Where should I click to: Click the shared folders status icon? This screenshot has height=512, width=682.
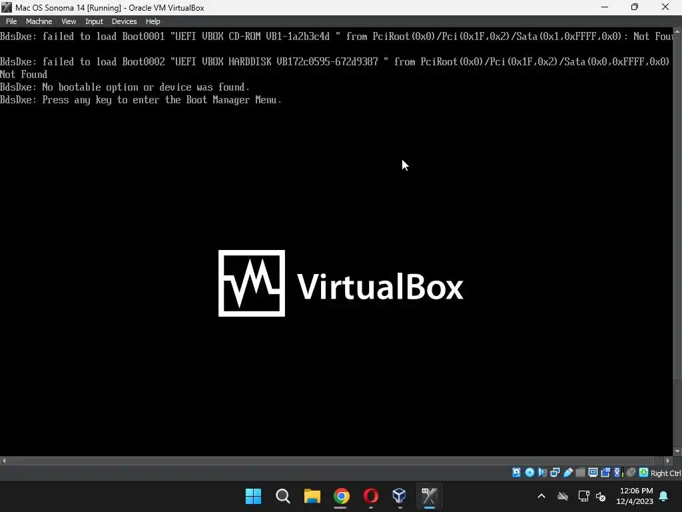(580, 473)
